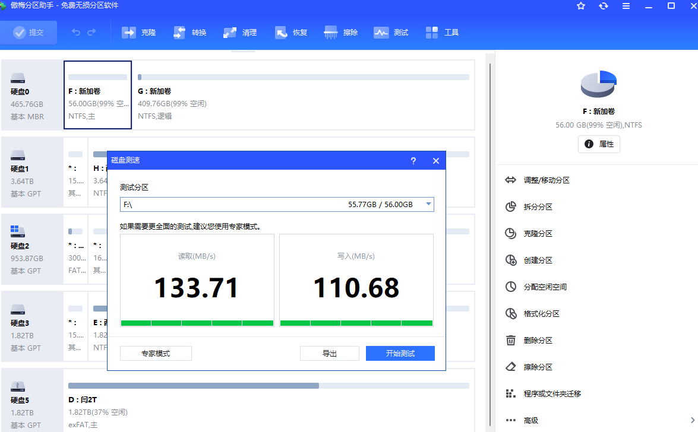Choose 创建分区 in side panel
This screenshot has width=698, height=432.
[529, 261]
